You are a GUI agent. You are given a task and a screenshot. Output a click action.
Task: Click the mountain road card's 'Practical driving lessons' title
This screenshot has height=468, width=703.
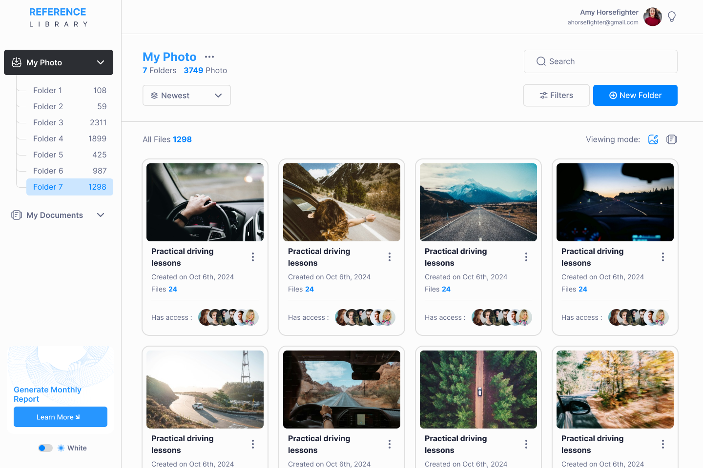[456, 257]
